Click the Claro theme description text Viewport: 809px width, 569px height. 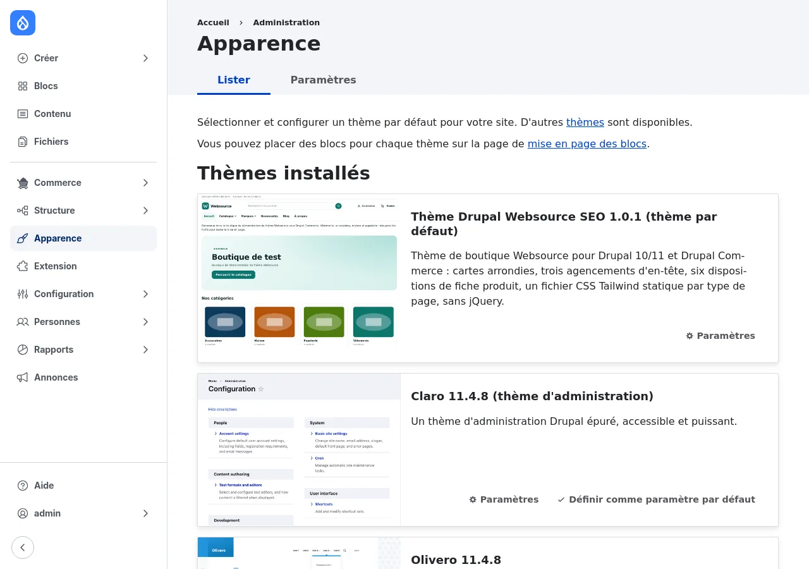(574, 422)
